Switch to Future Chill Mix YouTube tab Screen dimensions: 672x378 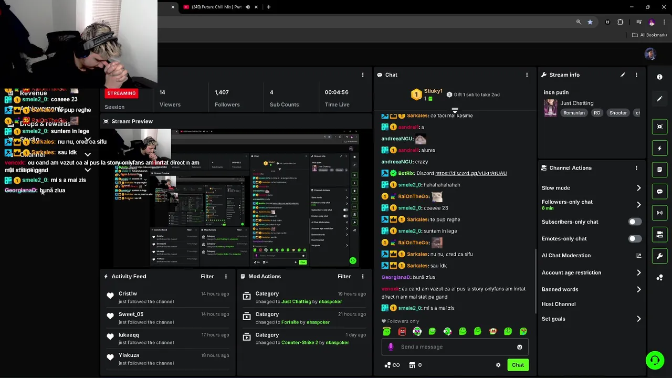[216, 7]
